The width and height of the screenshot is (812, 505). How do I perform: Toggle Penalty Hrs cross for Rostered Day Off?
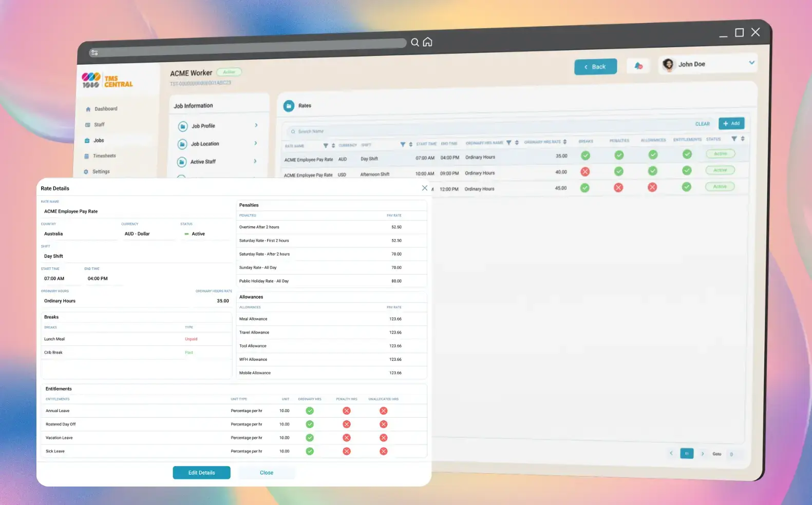pos(347,424)
